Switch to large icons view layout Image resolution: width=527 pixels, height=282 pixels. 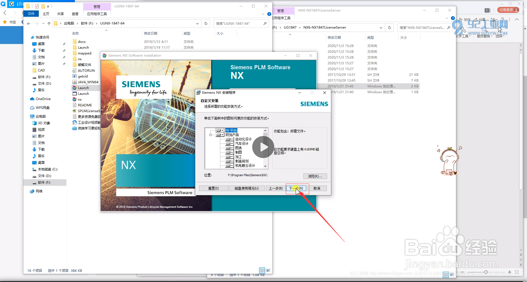[x=268, y=270]
